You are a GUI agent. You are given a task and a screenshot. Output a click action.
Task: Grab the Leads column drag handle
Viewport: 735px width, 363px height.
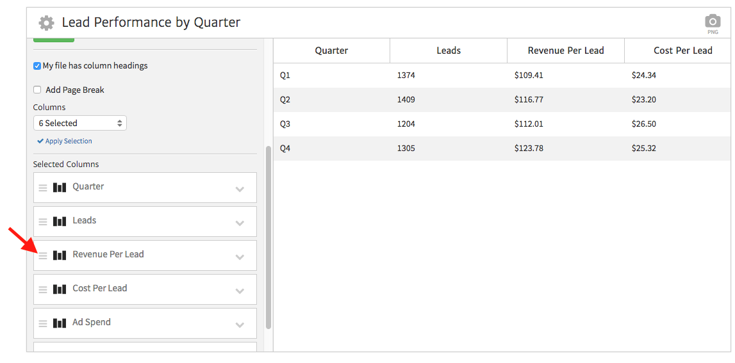coord(43,222)
